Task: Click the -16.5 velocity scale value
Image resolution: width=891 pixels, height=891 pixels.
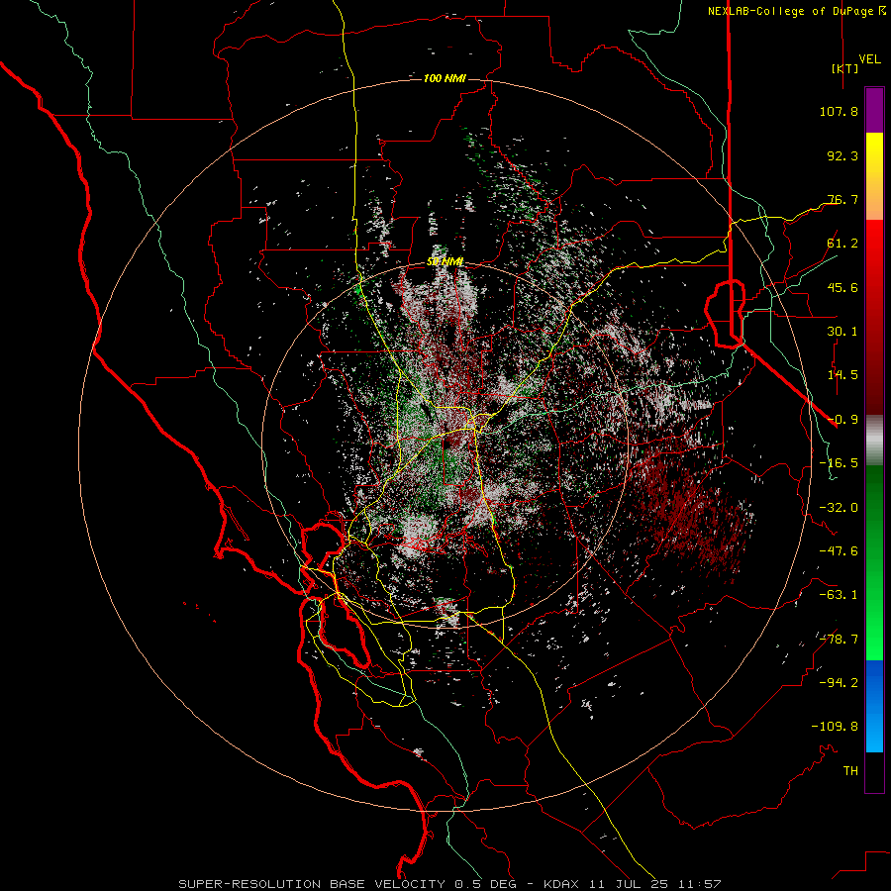Action: coord(839,463)
